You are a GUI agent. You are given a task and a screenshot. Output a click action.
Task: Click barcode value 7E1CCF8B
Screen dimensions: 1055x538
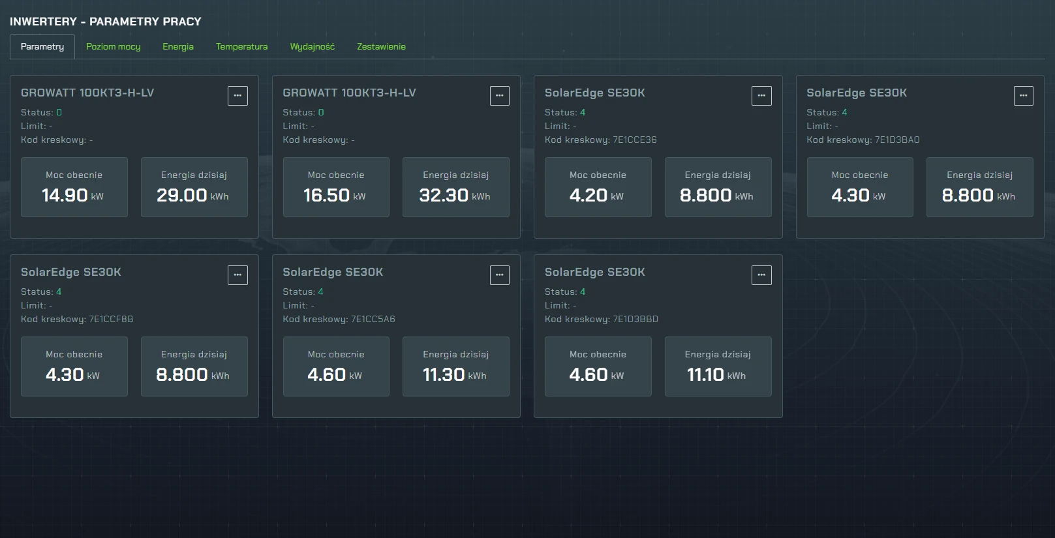[x=111, y=319]
